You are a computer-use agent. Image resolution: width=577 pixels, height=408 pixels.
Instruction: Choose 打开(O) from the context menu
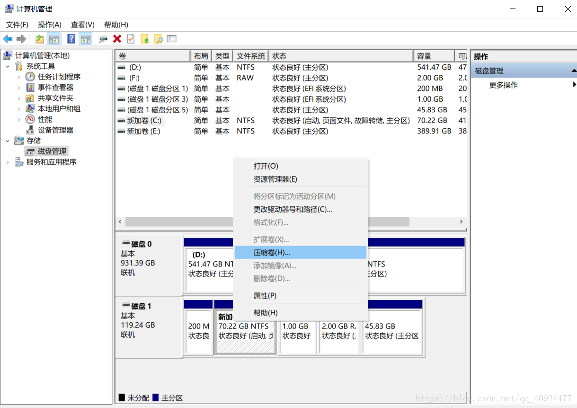[x=301, y=166]
